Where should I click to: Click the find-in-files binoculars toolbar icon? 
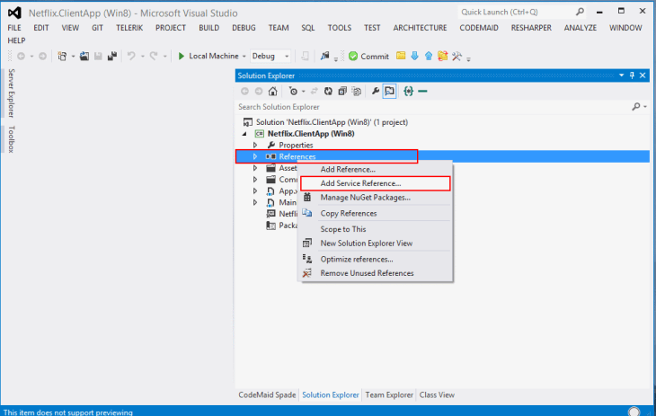(324, 56)
